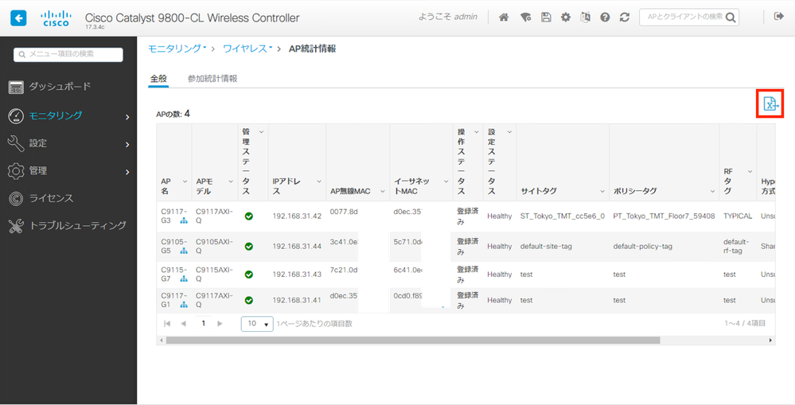Go to previous table page arrow

pos(184,323)
